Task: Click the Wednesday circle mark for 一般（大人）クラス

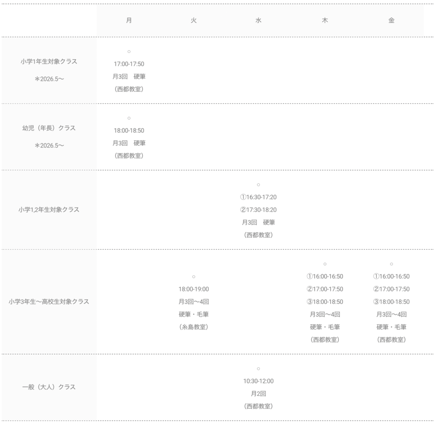Action: coord(258,369)
